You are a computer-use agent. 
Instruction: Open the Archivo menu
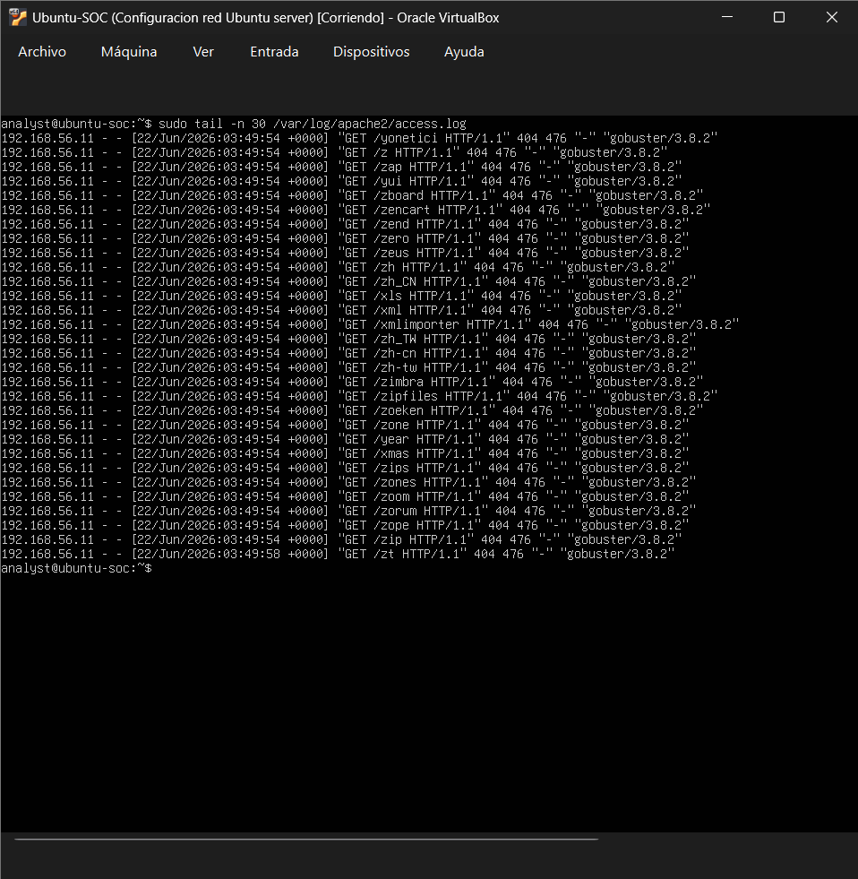click(x=42, y=52)
